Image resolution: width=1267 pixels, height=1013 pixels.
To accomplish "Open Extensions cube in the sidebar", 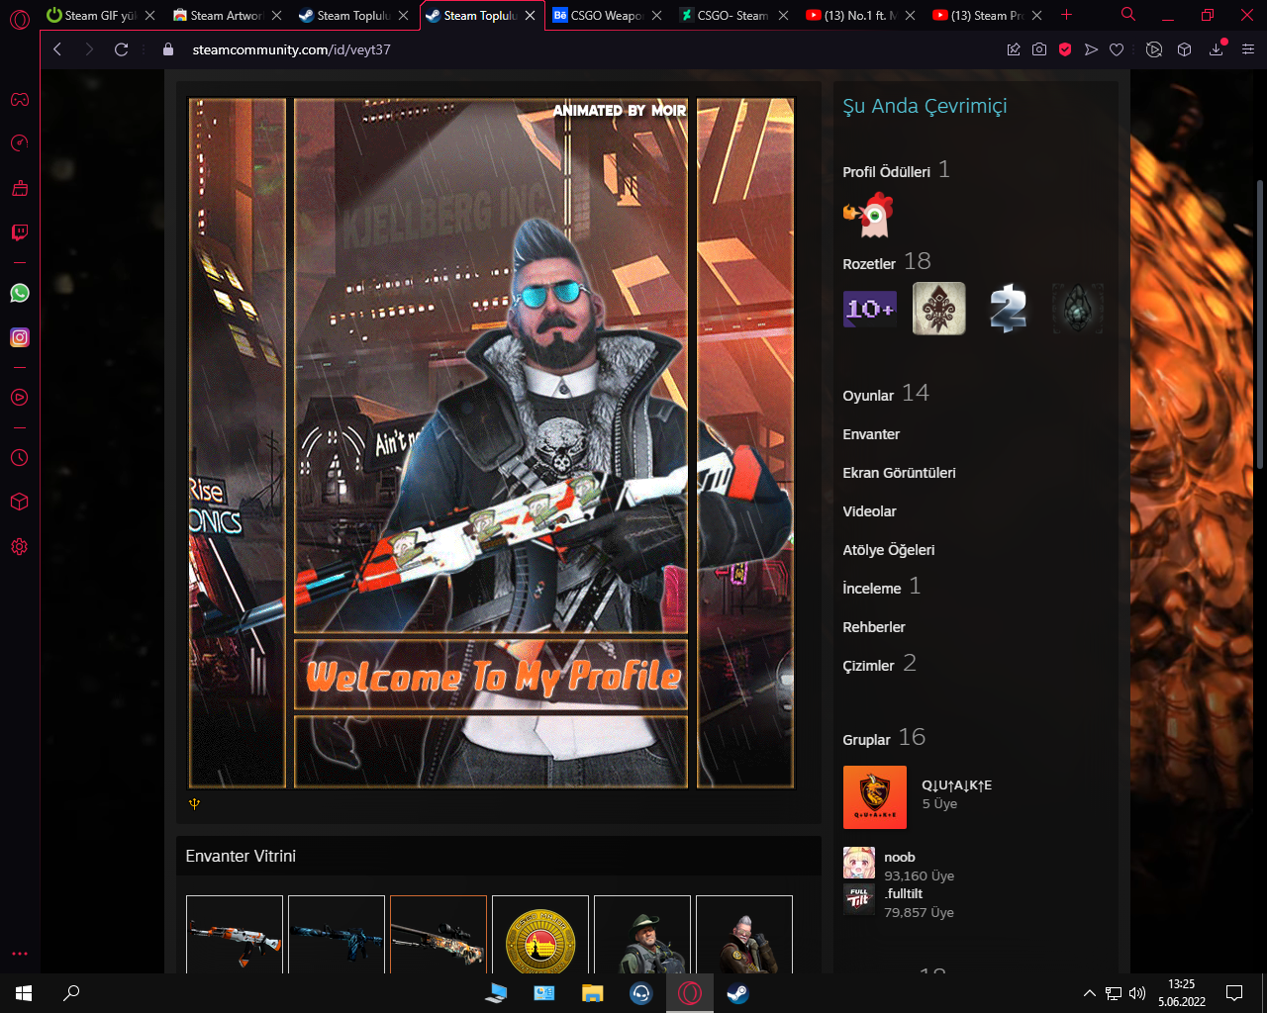I will [x=20, y=502].
